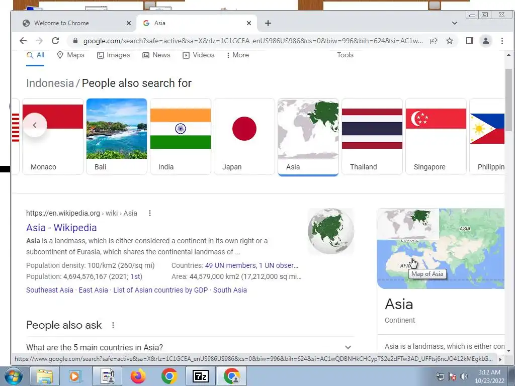Screen dimensions: 515x386
Task: Open the South Asia sitelink
Action: coord(230,290)
